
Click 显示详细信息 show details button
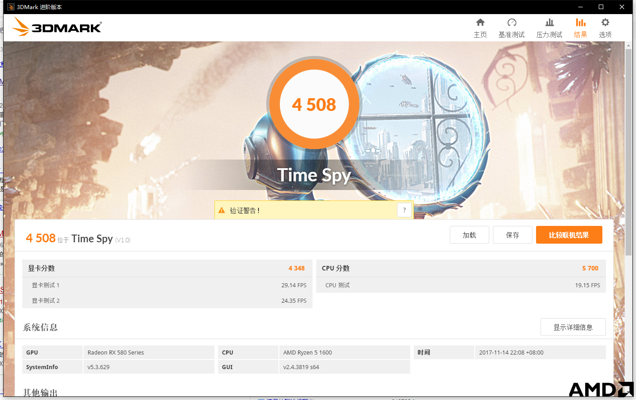point(573,327)
